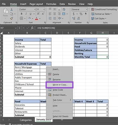Switch to the Categories sheet tab
This screenshot has height=125, width=118.
(26, 120)
